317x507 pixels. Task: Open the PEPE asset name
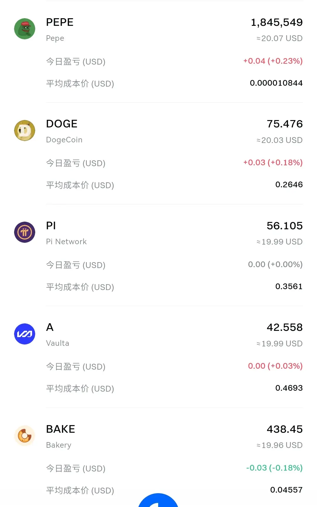(x=60, y=22)
